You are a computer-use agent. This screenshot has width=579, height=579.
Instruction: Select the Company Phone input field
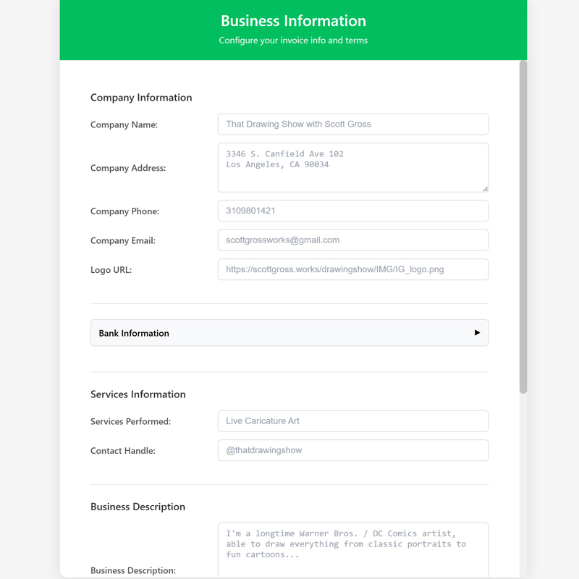[x=352, y=211]
